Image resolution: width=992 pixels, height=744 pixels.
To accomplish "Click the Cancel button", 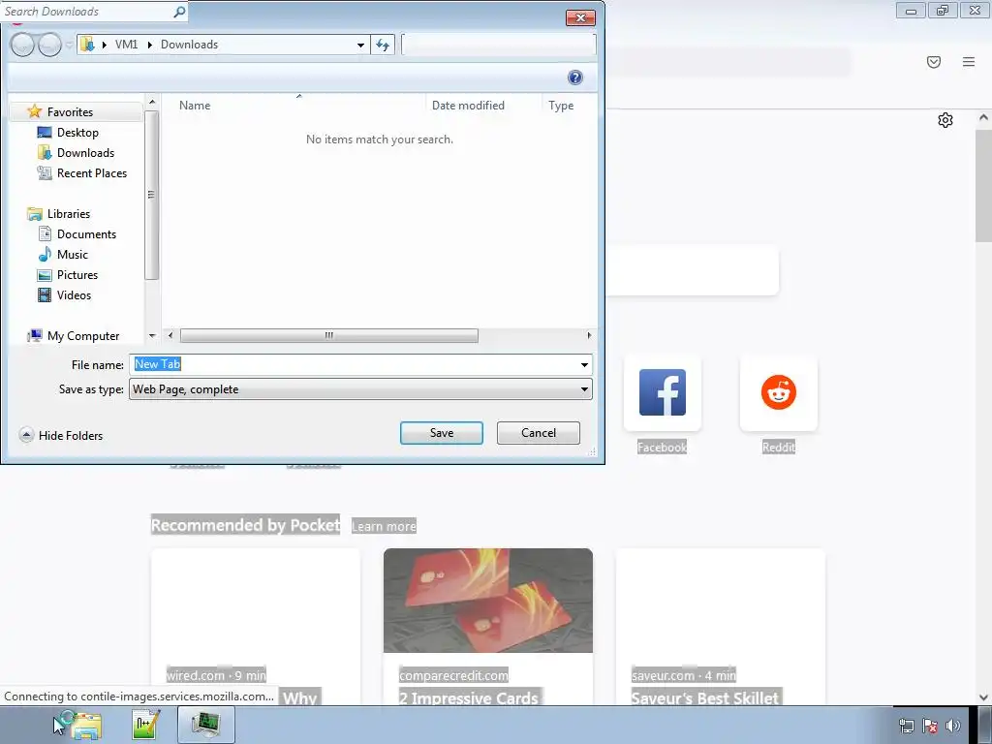I will (539, 433).
